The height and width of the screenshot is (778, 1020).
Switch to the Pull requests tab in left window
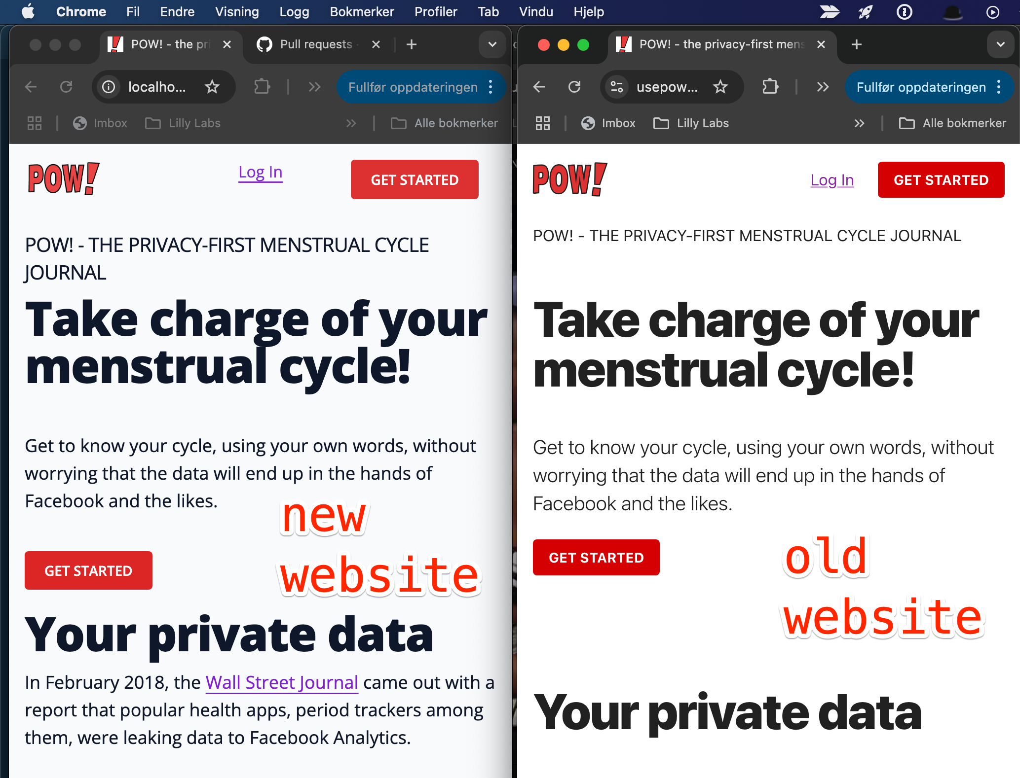click(316, 44)
